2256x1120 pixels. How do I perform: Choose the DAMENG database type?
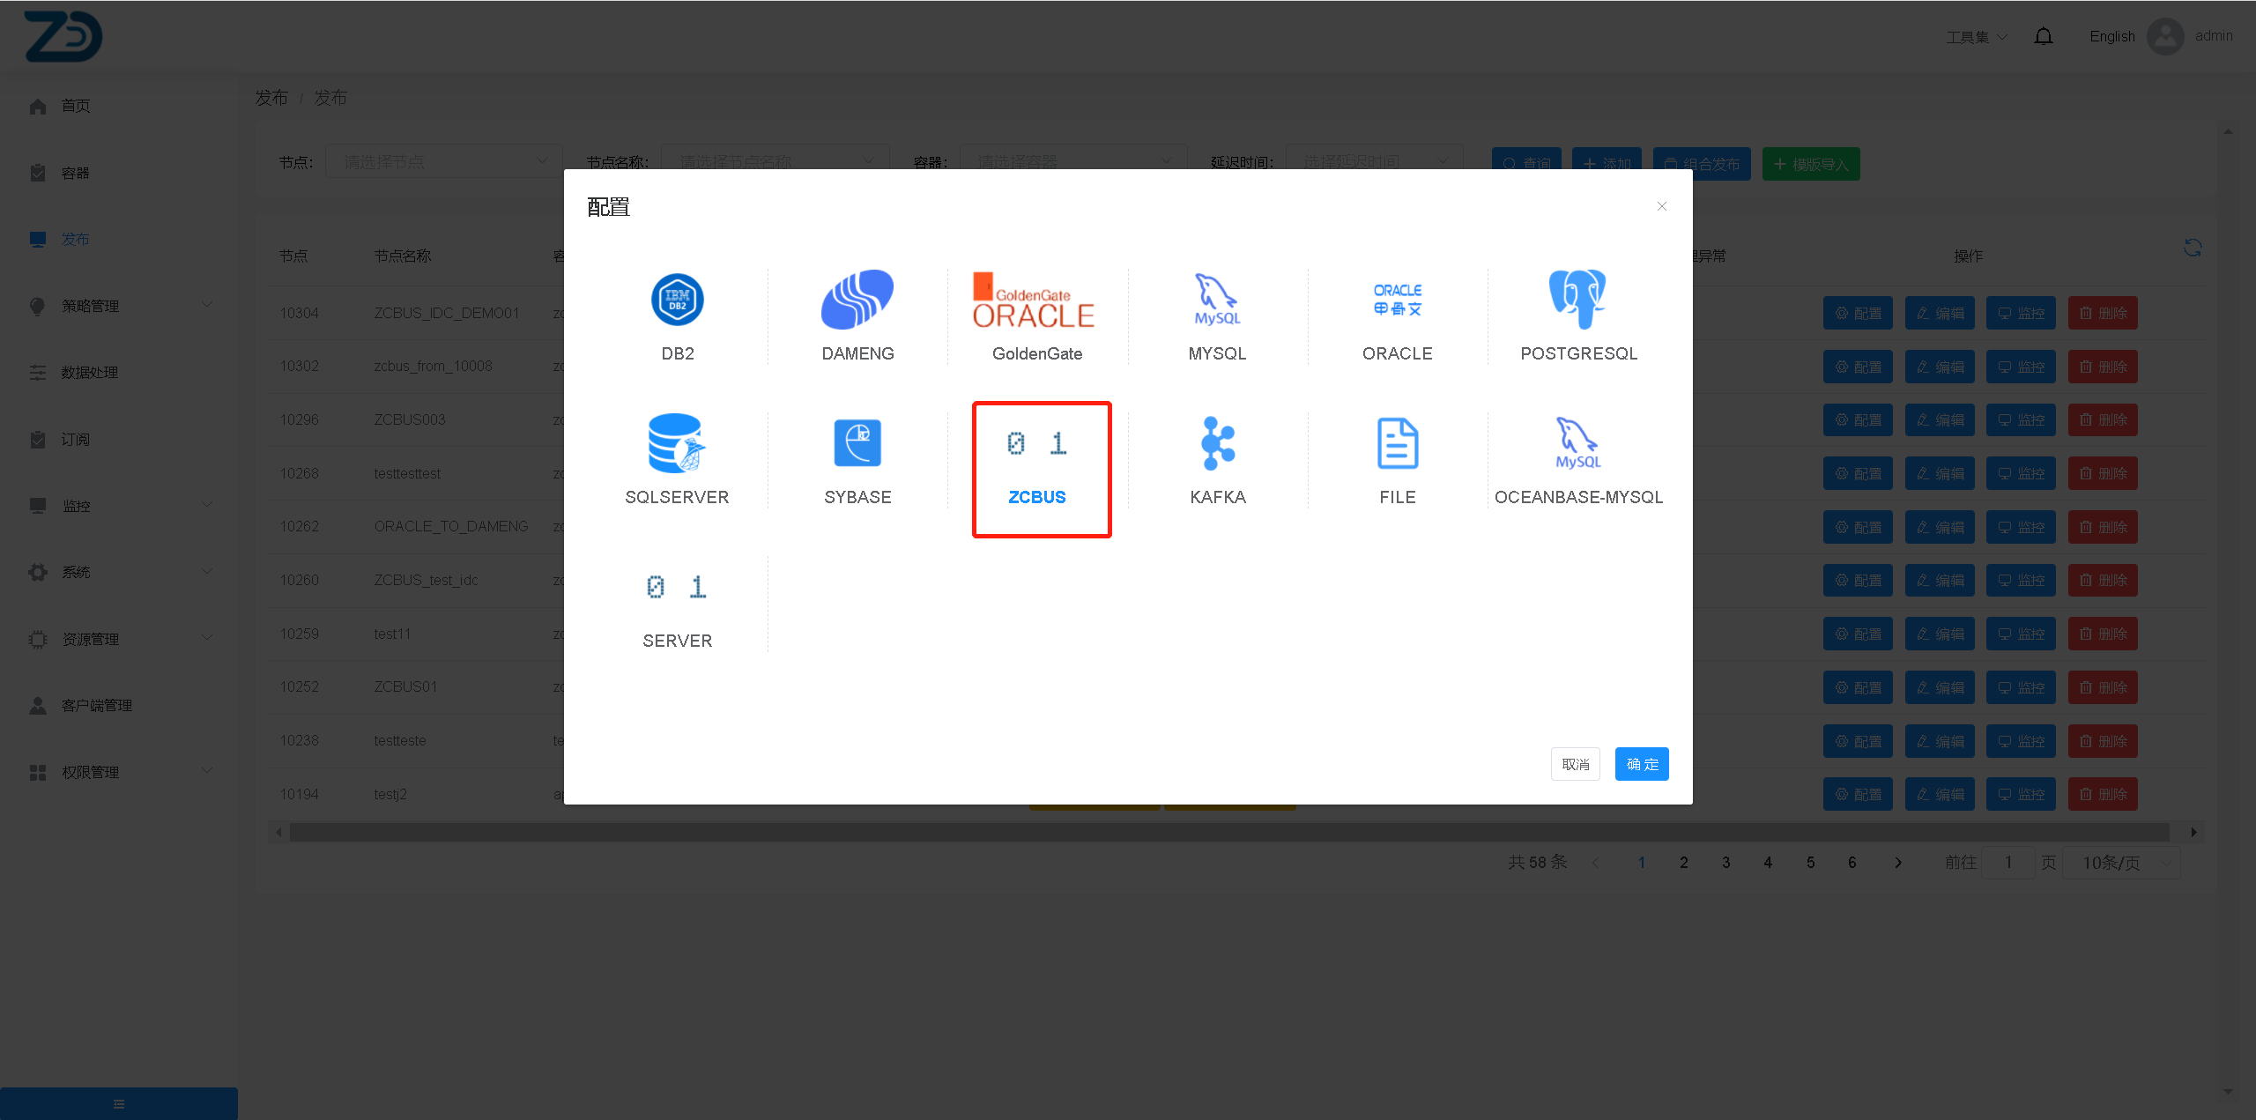click(x=857, y=300)
